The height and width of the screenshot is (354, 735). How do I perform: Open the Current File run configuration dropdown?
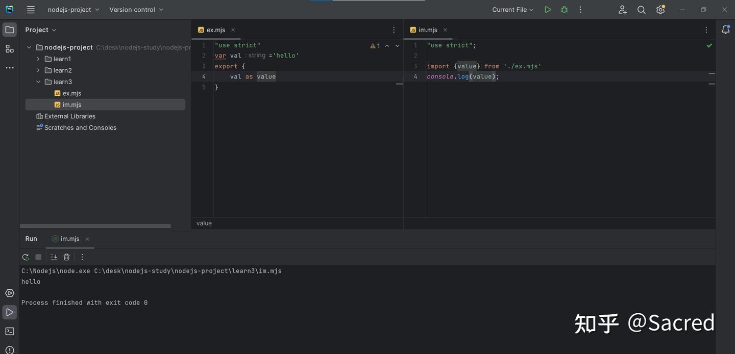coord(512,10)
